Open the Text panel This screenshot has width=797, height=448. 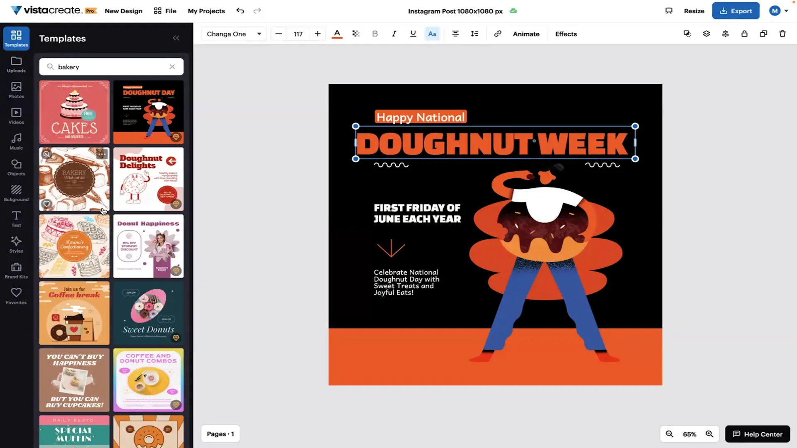pos(16,219)
